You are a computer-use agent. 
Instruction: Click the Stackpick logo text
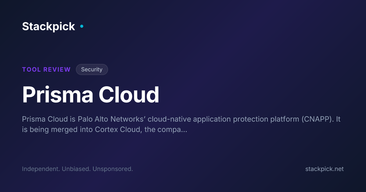[48, 27]
